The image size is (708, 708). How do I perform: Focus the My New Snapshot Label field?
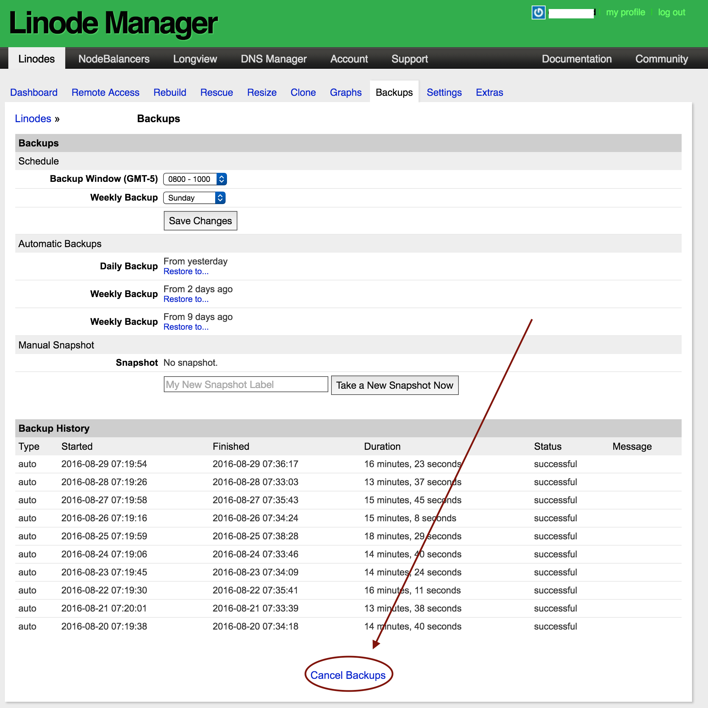[x=246, y=385]
